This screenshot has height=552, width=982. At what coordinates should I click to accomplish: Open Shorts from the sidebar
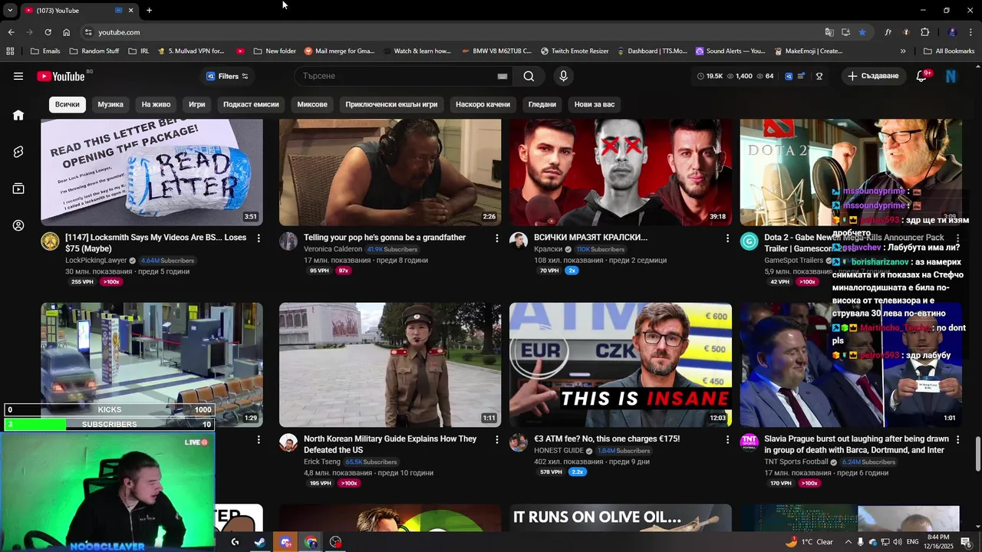[x=18, y=152]
